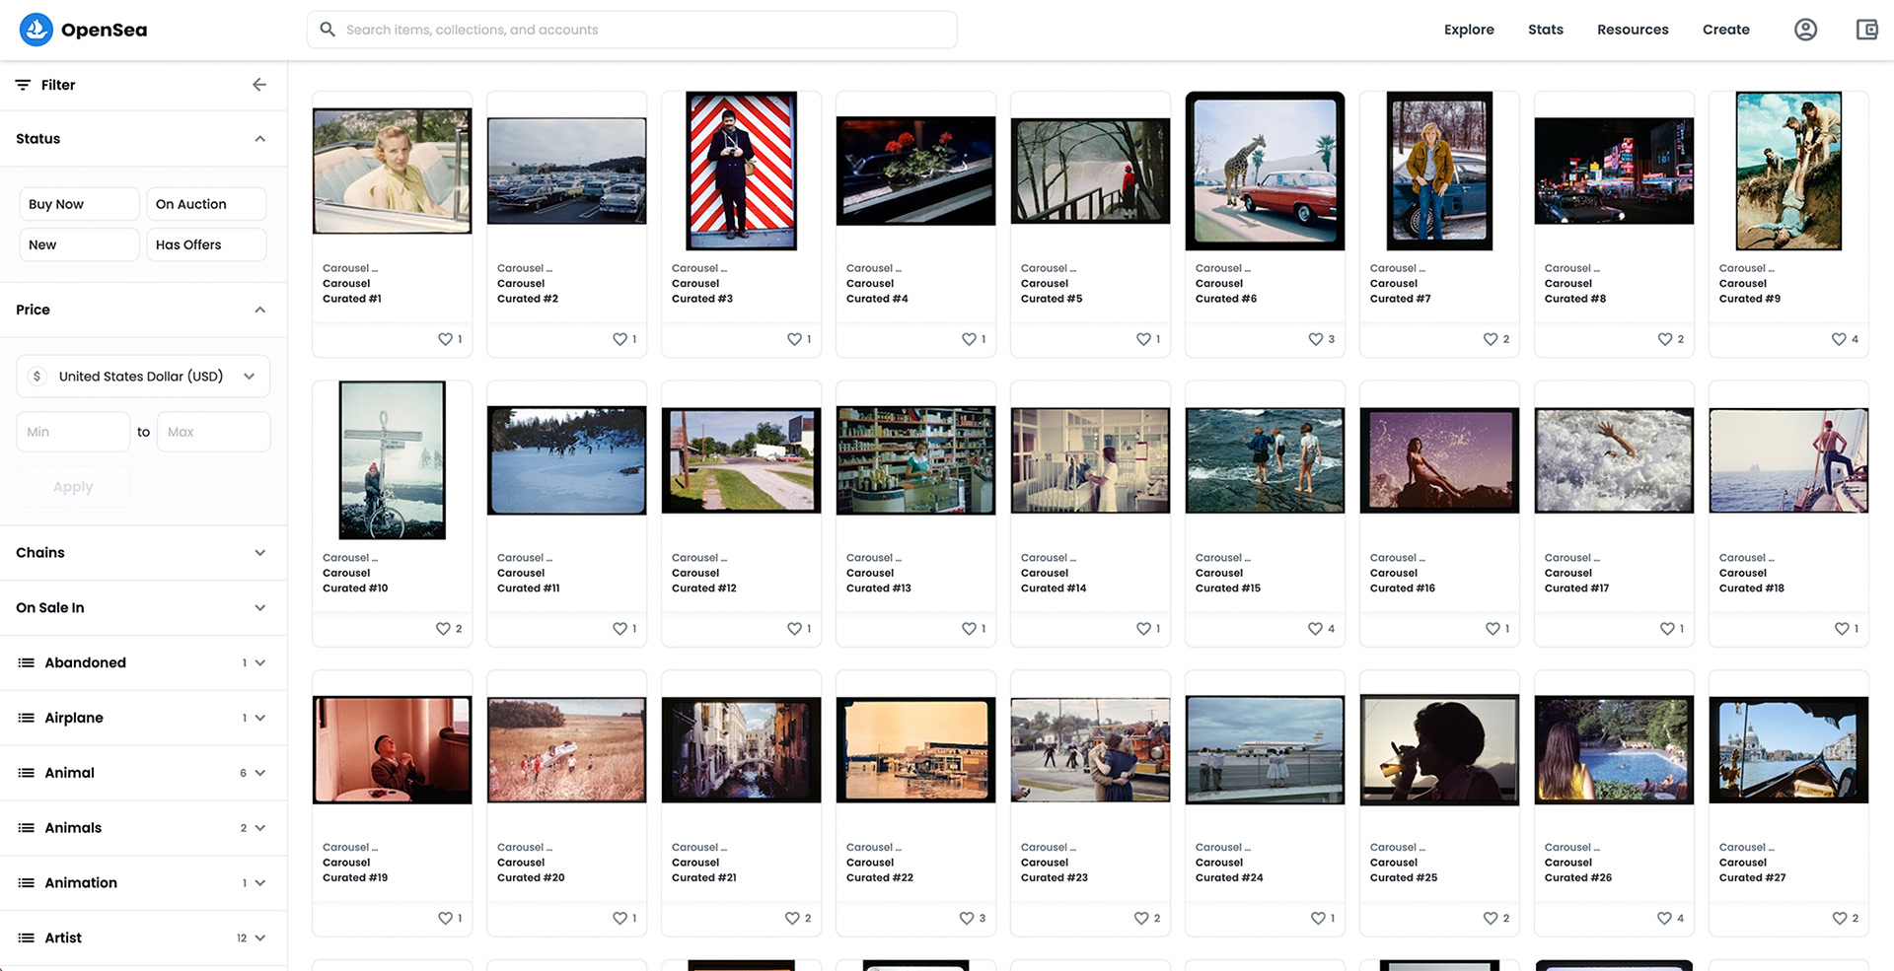The image size is (1894, 971).
Task: Open the account profile icon
Action: click(x=1805, y=30)
